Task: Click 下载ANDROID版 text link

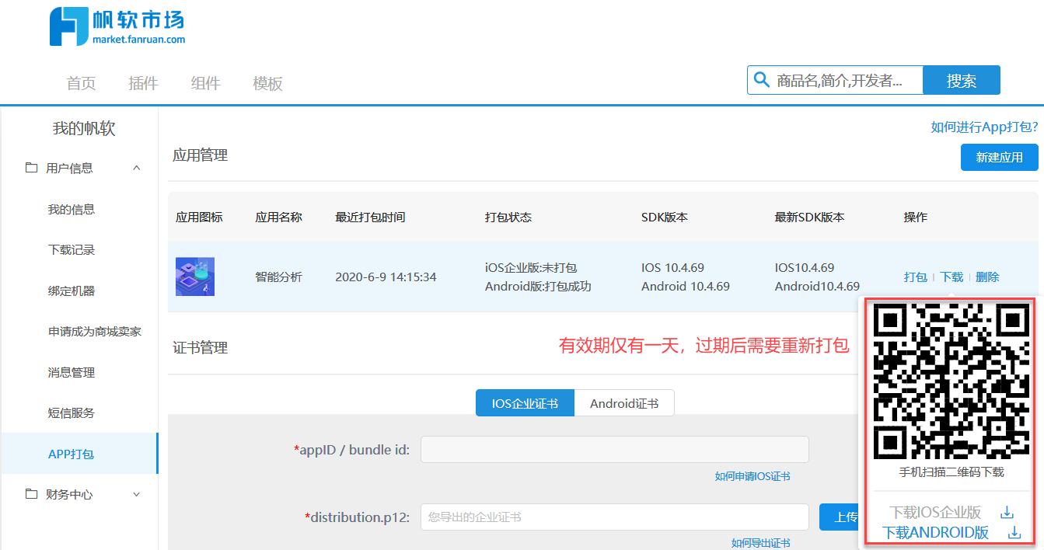Action: (935, 533)
